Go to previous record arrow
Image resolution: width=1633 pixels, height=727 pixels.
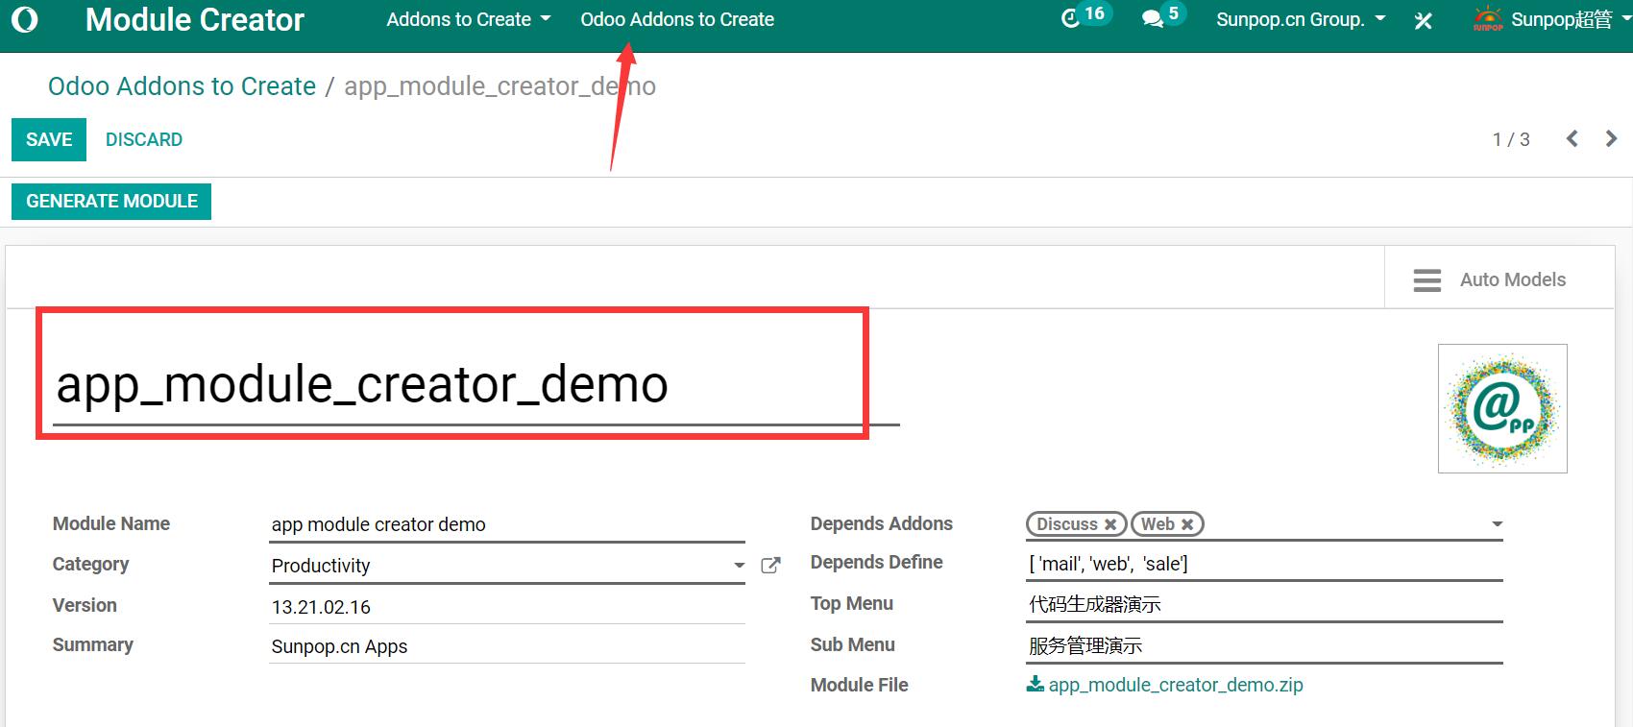coord(1572,139)
